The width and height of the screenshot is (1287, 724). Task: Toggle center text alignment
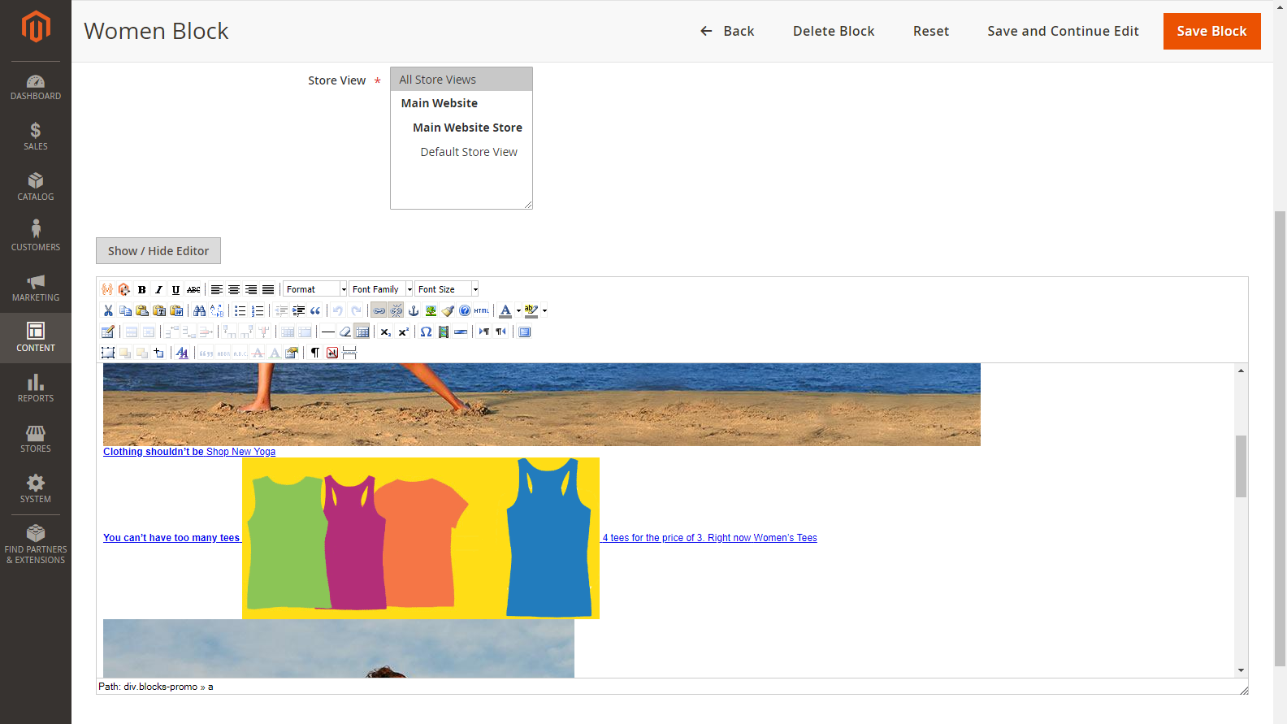[234, 289]
